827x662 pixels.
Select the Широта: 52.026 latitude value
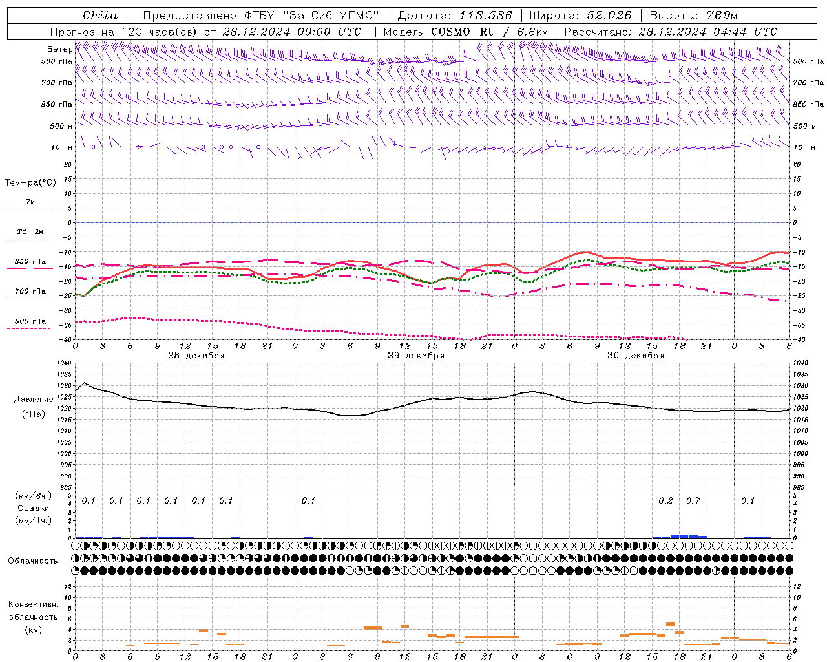tap(580, 16)
